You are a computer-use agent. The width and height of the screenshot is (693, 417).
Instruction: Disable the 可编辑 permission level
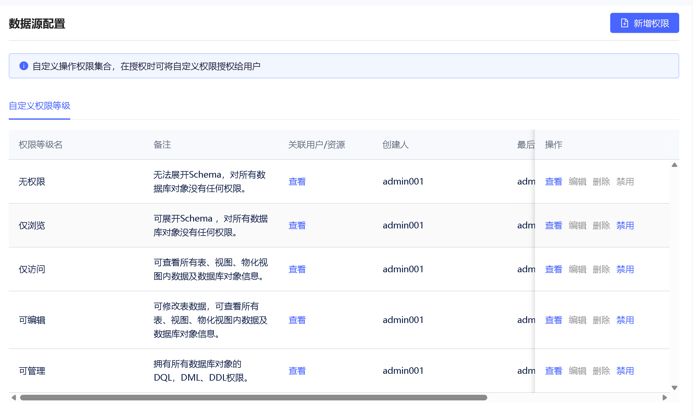click(625, 320)
